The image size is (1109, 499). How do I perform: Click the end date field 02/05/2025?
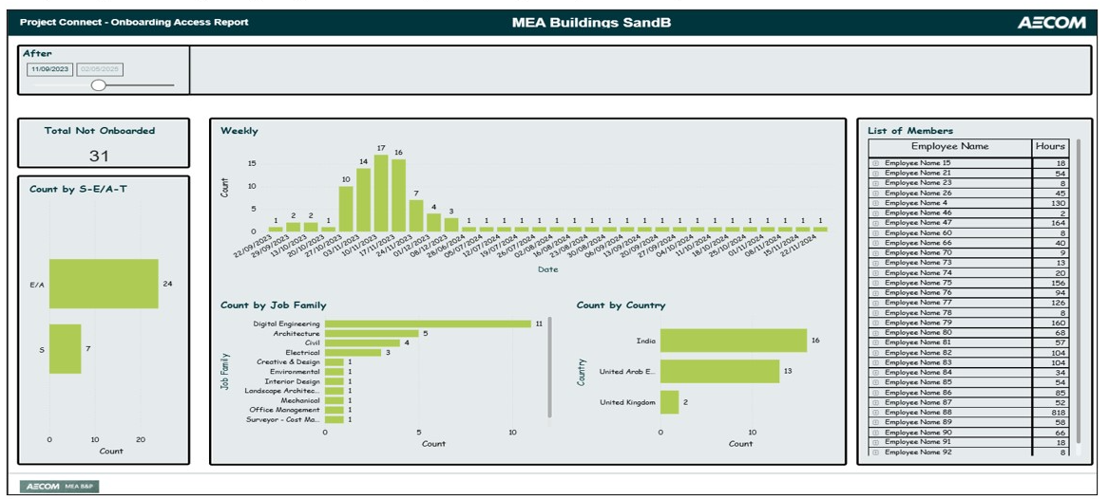pos(100,69)
